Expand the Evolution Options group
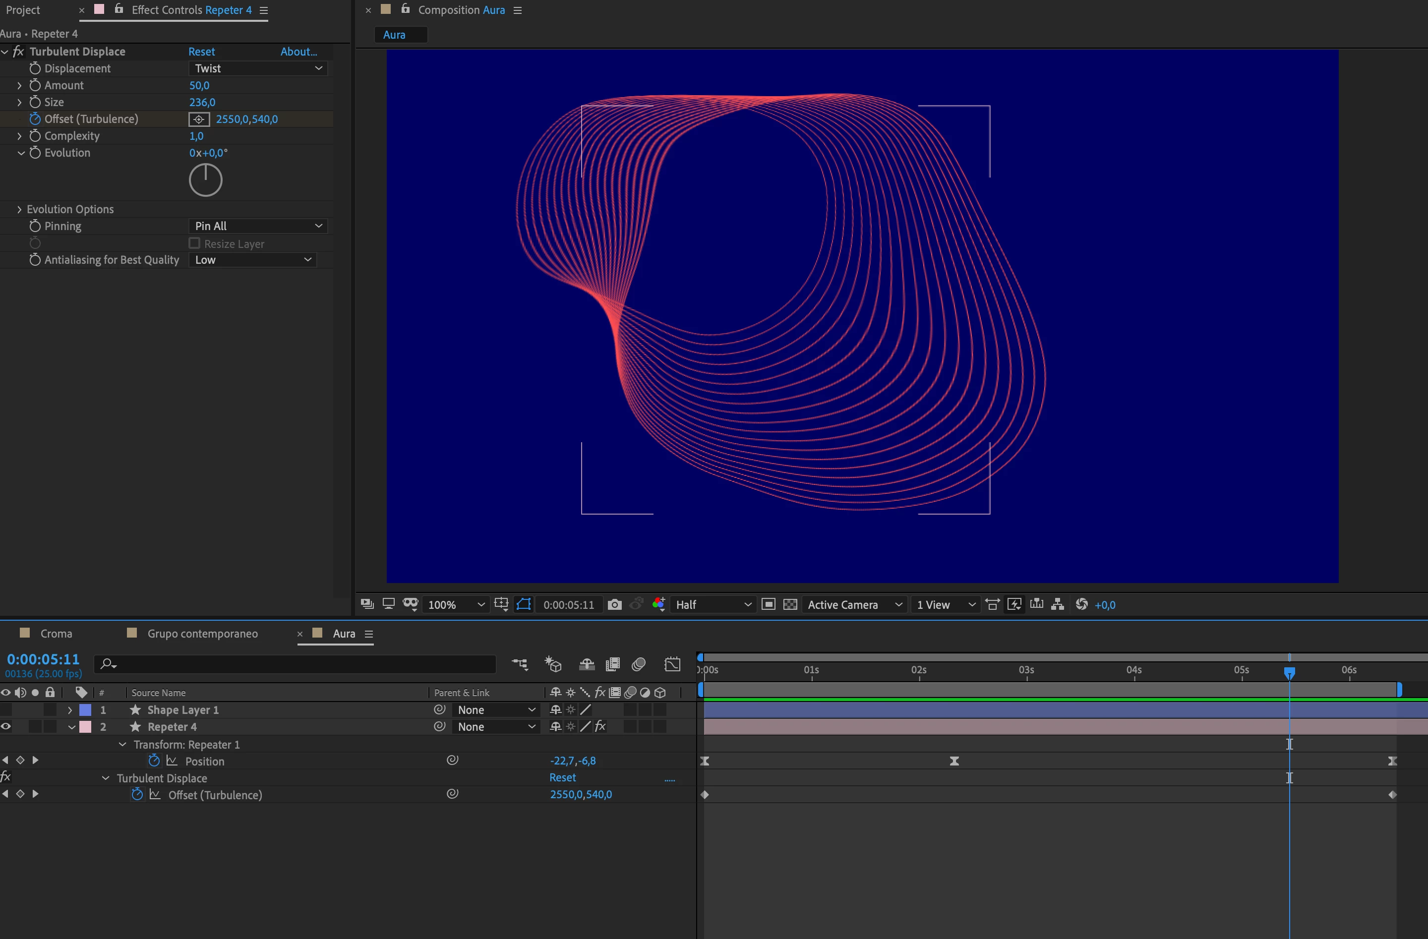Image resolution: width=1428 pixels, height=939 pixels. click(19, 209)
